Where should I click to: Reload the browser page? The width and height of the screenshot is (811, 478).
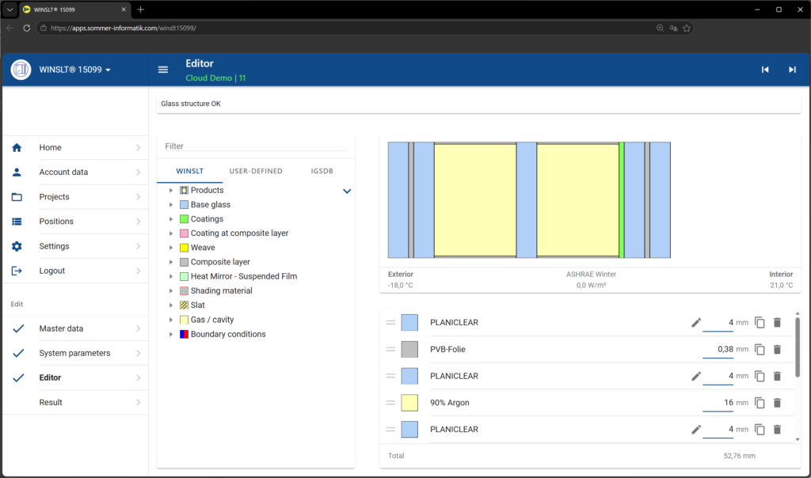[26, 28]
